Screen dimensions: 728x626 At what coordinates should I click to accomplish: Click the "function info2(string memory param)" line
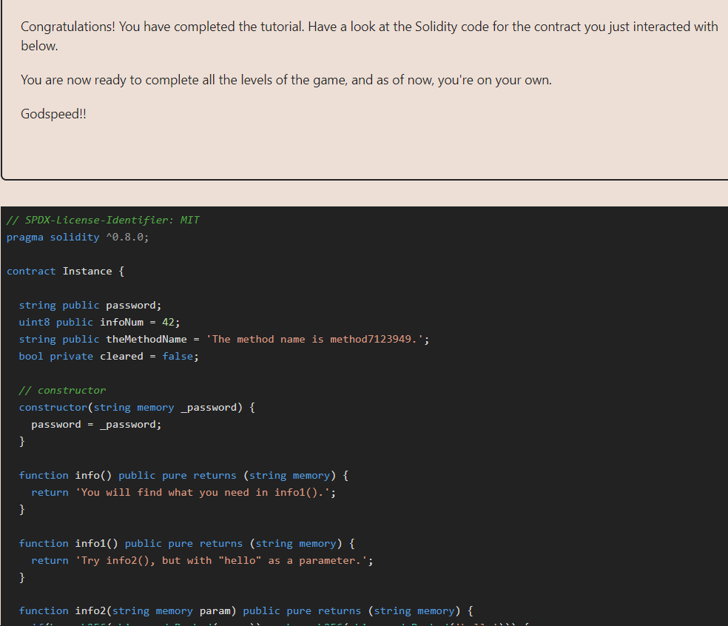click(246, 610)
